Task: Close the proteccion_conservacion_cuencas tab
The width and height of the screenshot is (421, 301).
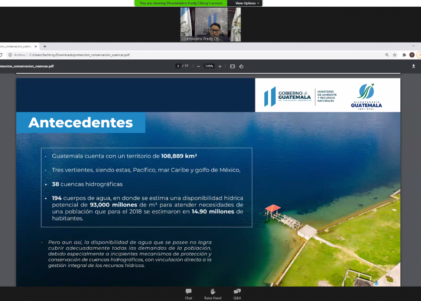Action: click(36, 47)
